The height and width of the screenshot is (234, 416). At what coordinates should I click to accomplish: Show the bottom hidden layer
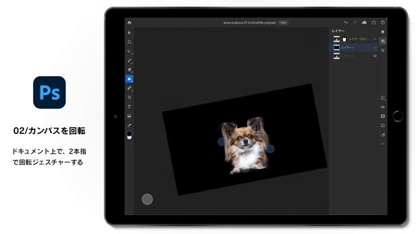375,56
